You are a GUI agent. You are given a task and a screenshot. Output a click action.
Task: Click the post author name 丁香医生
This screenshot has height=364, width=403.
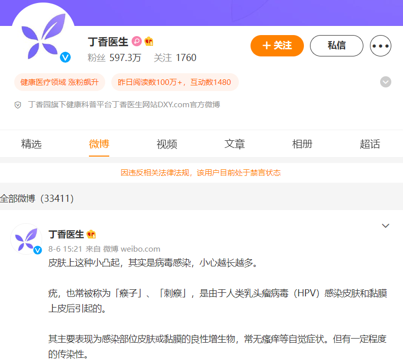click(66, 234)
